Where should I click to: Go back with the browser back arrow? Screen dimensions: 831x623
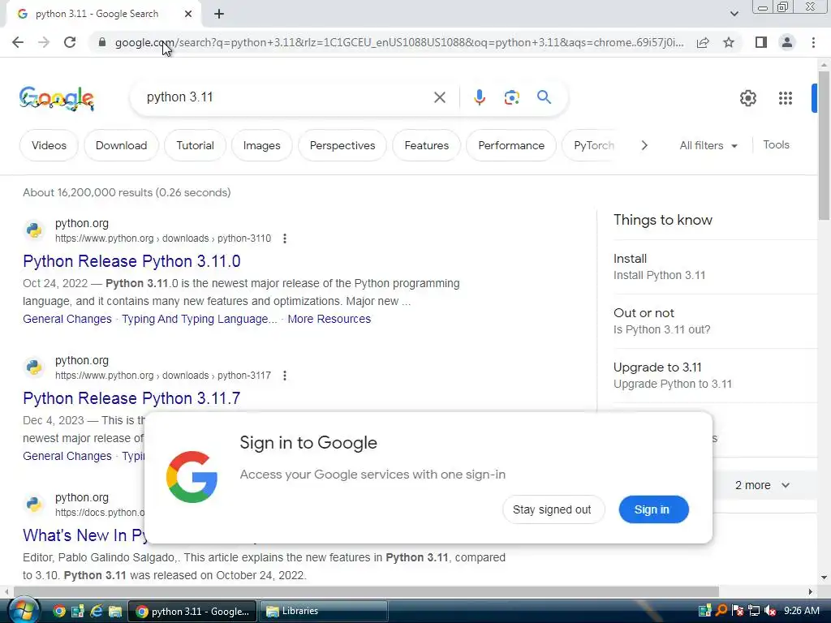point(18,42)
